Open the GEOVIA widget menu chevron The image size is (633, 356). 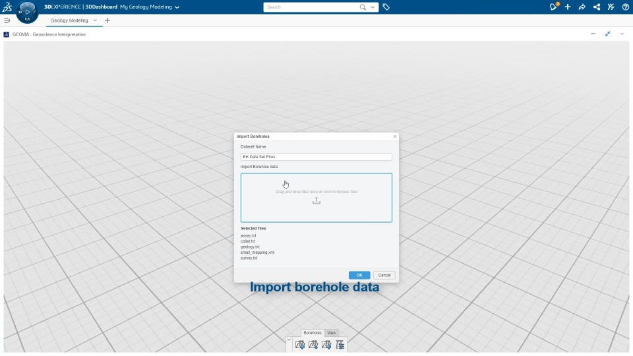(x=622, y=34)
